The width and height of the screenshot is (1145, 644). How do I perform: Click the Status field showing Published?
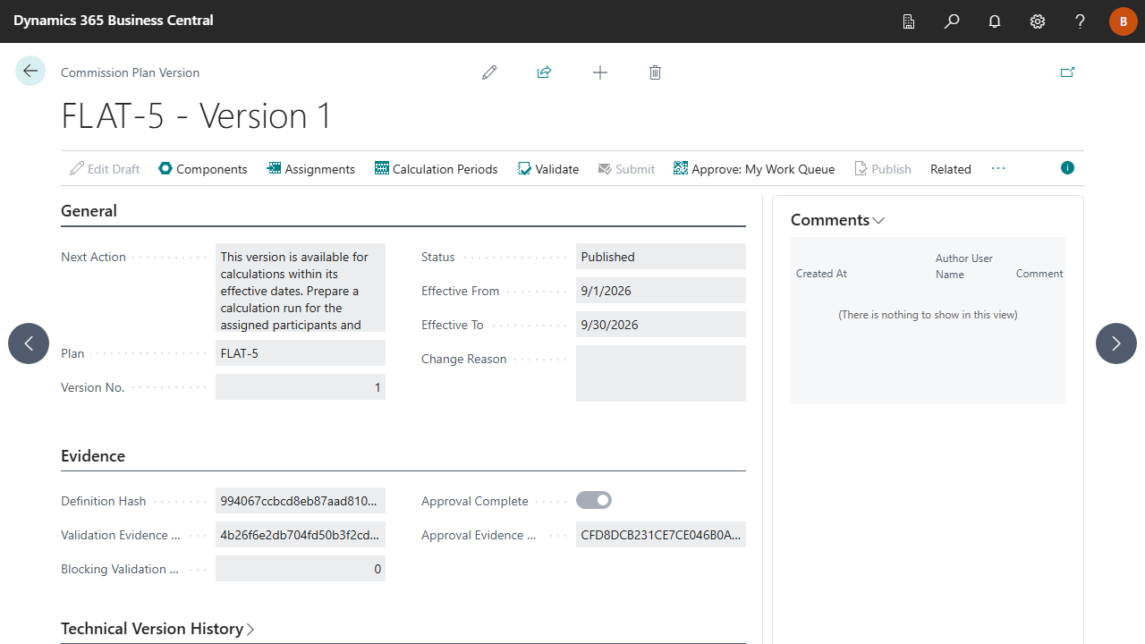[x=661, y=257]
